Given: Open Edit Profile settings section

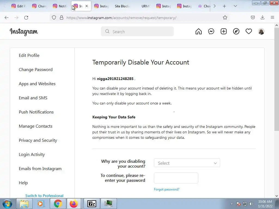Looking at the screenshot, I should 29,55.
